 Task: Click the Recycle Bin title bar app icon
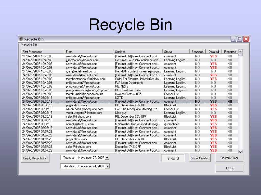coord(21,39)
